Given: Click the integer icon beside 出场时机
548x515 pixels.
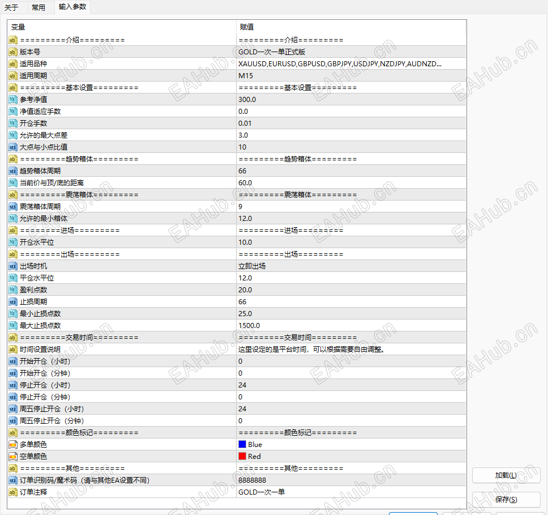Looking at the screenshot, I should pyautogui.click(x=12, y=266).
